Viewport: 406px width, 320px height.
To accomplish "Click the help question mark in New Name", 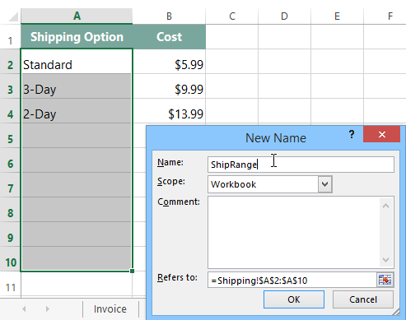I will 352,134.
